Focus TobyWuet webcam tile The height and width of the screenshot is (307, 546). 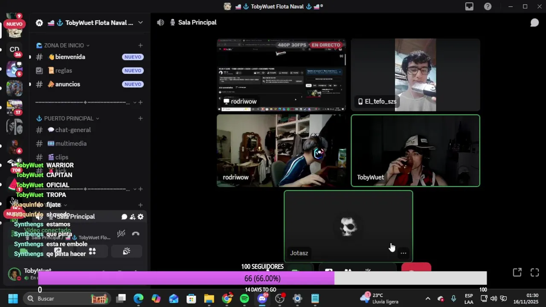tap(415, 151)
